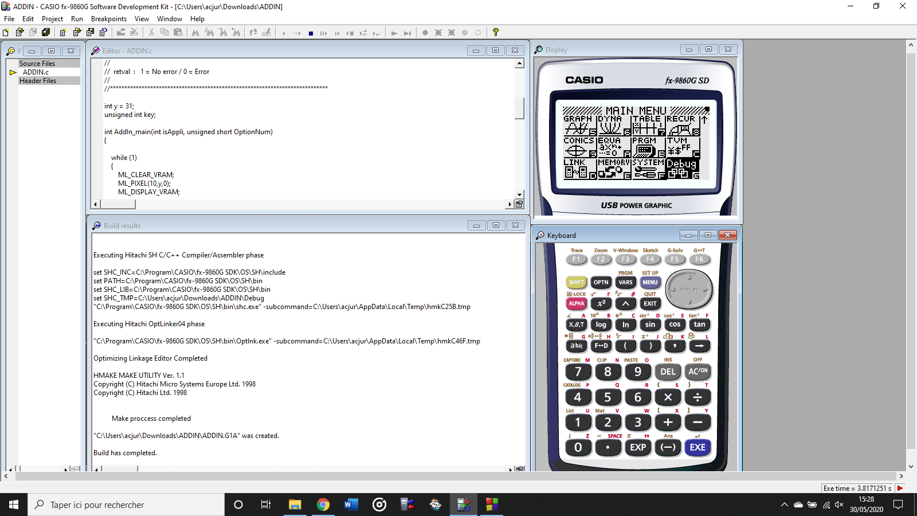Screen dimensions: 917x516
Task: Open the Debug icon in the calculator main menu
Action: [x=682, y=169]
